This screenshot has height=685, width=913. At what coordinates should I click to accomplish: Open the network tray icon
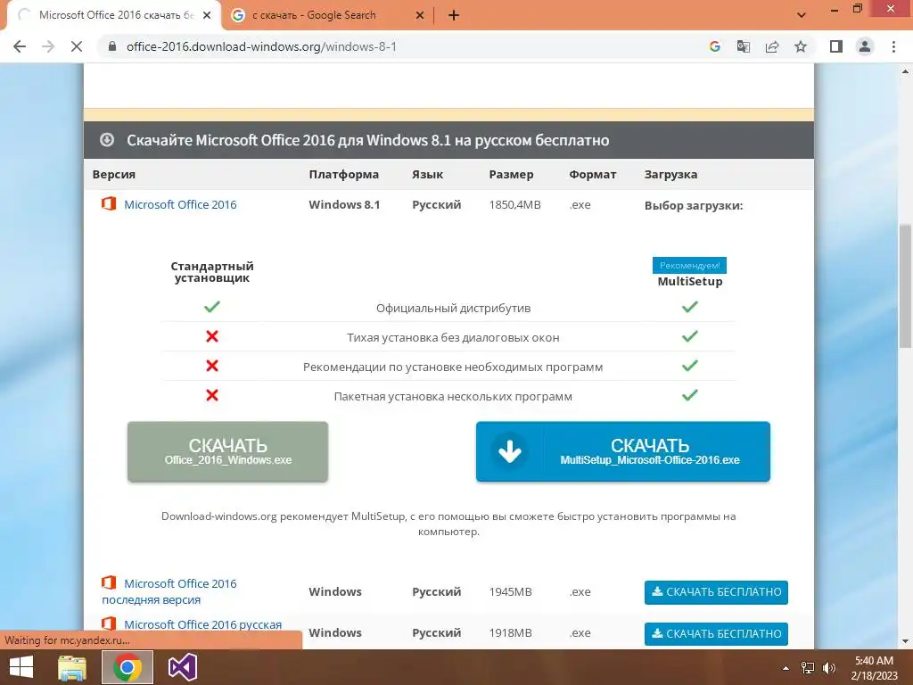tap(808, 668)
